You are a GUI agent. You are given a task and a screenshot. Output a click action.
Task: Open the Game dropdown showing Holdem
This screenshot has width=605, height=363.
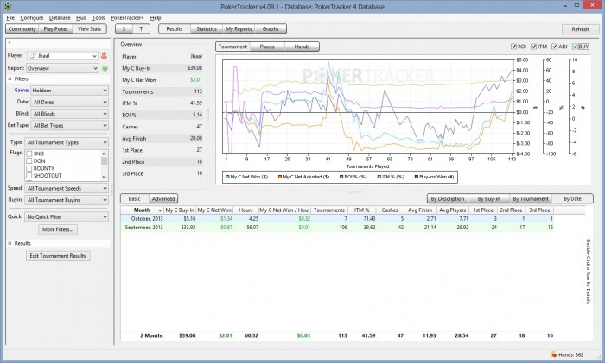tap(69, 89)
